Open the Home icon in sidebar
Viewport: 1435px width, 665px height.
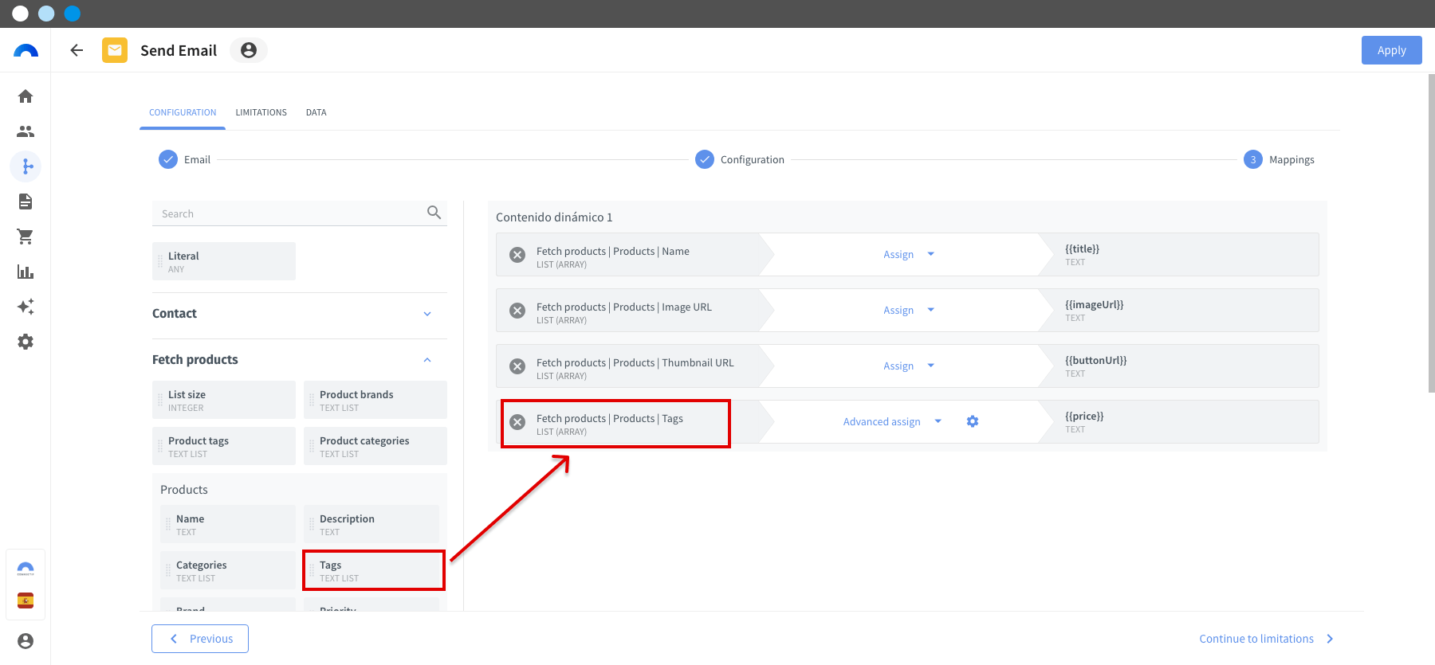click(26, 96)
